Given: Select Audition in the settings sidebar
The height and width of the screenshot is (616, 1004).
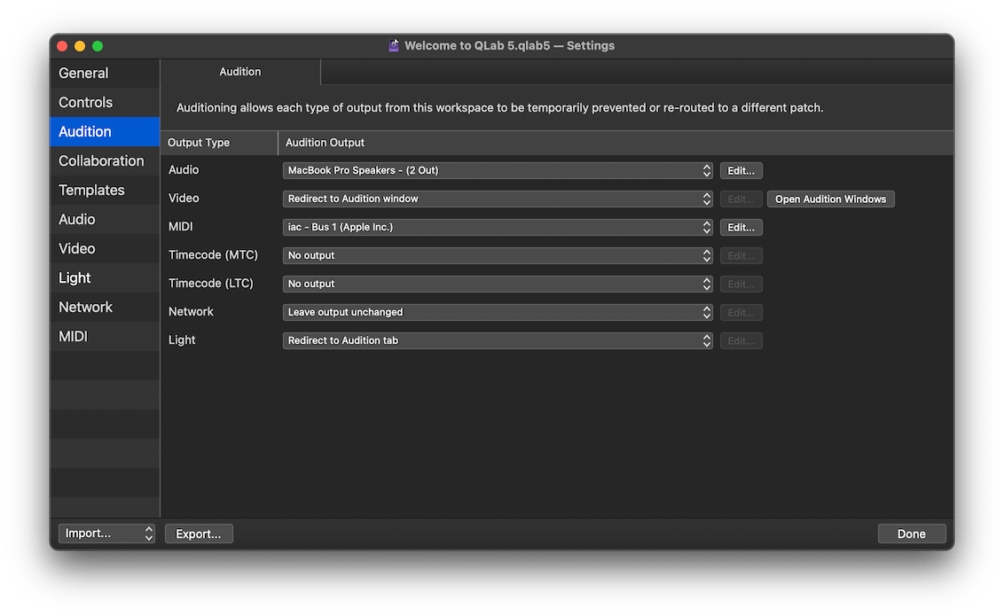Looking at the screenshot, I should coord(105,132).
